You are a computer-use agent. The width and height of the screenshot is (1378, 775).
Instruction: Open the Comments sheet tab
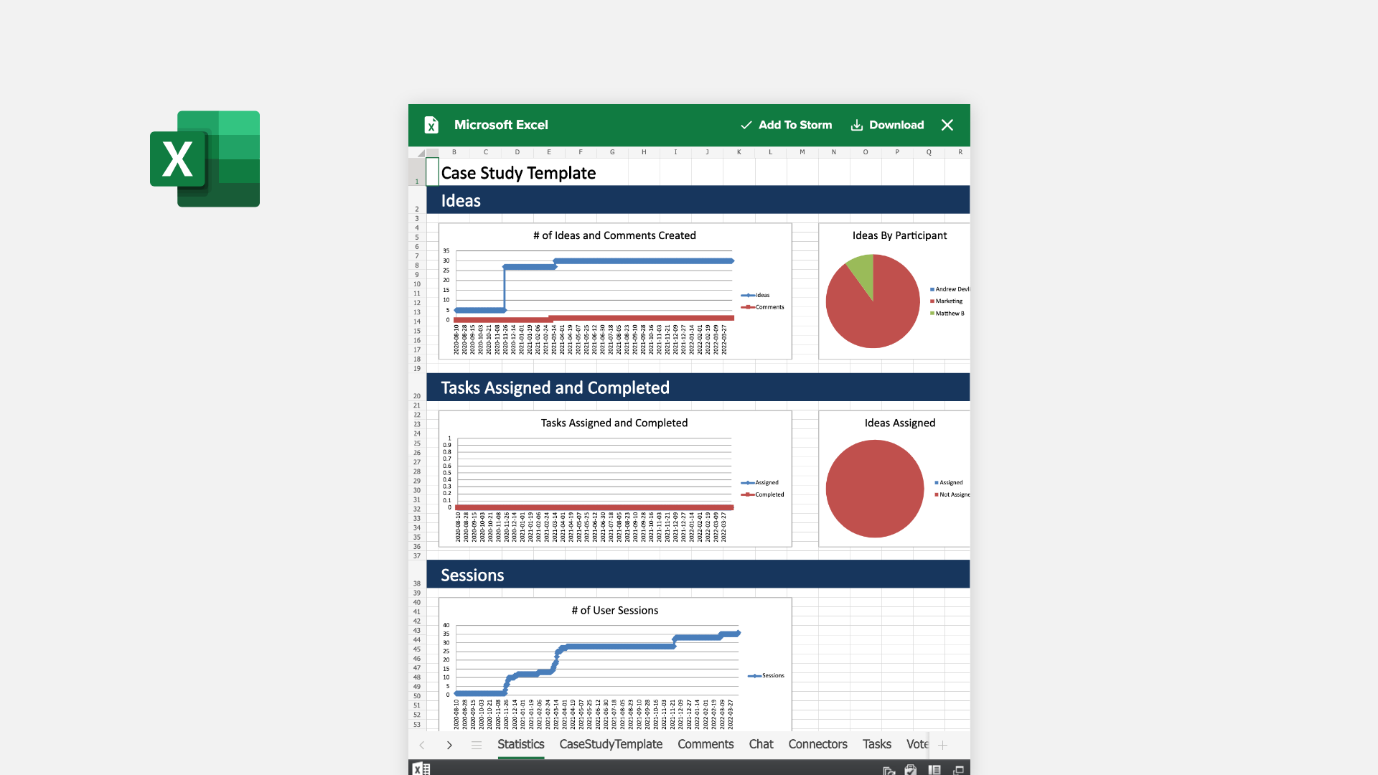tap(706, 744)
